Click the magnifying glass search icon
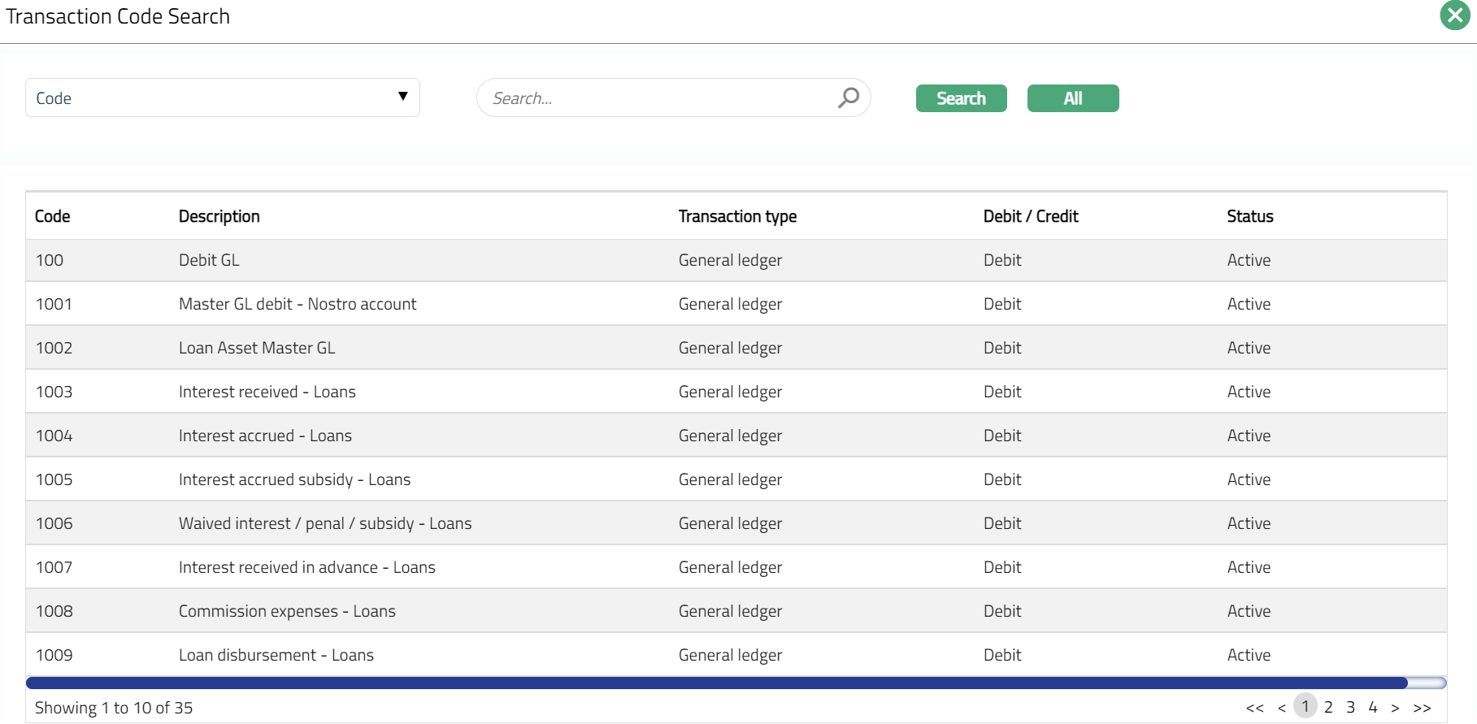This screenshot has width=1477, height=724. pyautogui.click(x=848, y=98)
